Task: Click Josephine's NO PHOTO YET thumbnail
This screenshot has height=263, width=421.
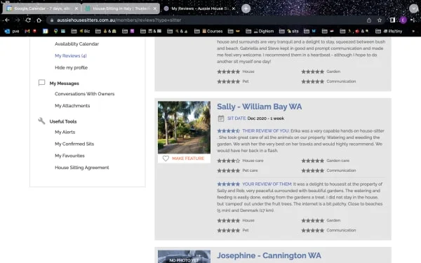Action: (x=184, y=257)
